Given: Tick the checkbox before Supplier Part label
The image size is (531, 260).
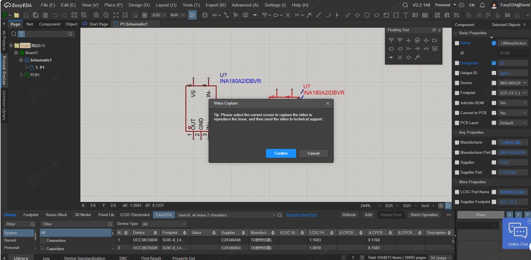Looking at the screenshot, I should pos(457,172).
